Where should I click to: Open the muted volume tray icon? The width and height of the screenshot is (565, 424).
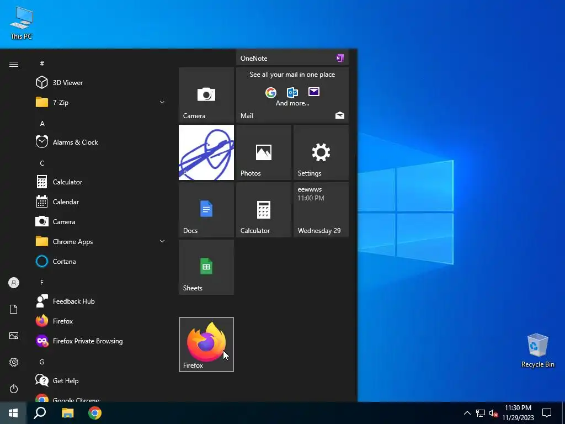pos(493,413)
